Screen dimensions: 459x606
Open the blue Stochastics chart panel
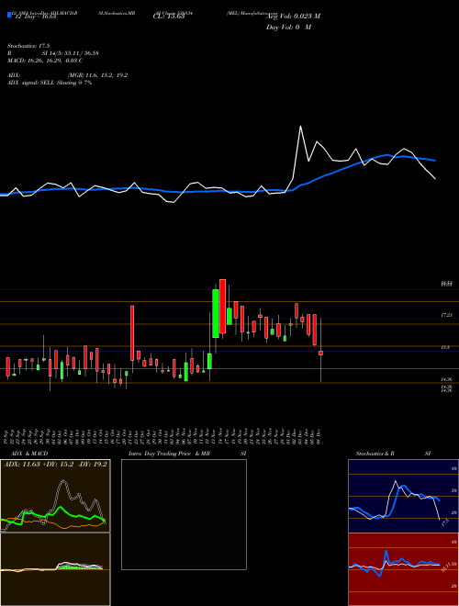pyautogui.click(x=403, y=496)
